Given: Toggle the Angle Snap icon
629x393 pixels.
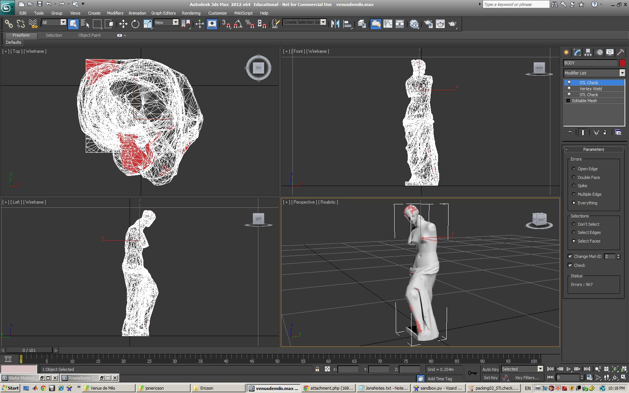Looking at the screenshot, I should [238, 24].
